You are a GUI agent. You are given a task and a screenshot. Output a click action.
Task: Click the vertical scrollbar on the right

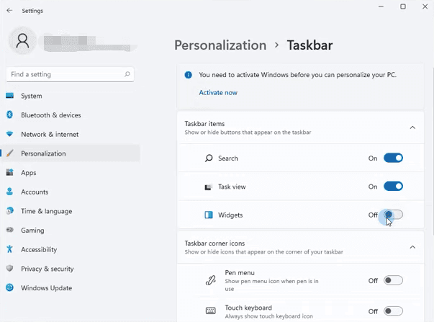pos(432,150)
